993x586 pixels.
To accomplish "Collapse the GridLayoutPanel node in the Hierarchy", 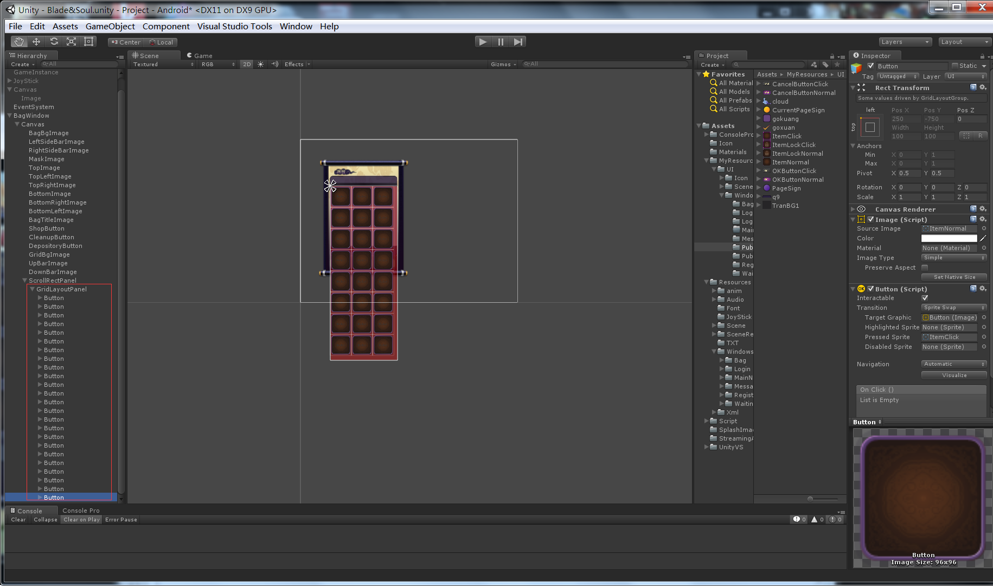I will point(31,289).
